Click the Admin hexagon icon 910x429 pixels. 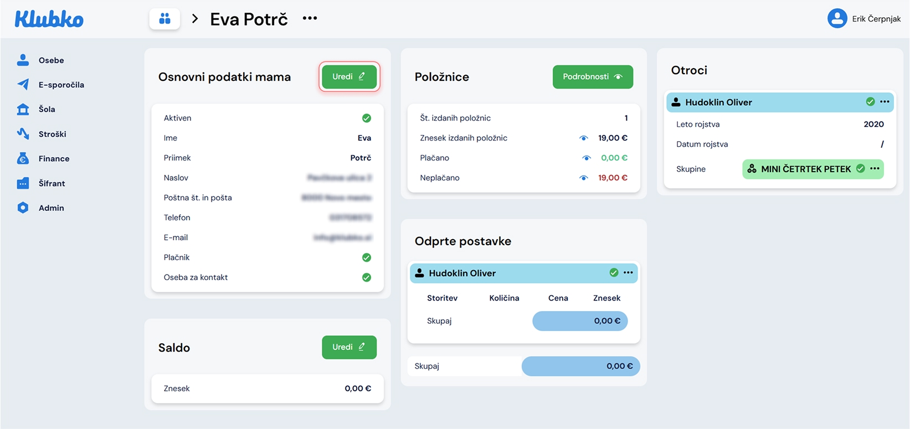click(x=23, y=208)
